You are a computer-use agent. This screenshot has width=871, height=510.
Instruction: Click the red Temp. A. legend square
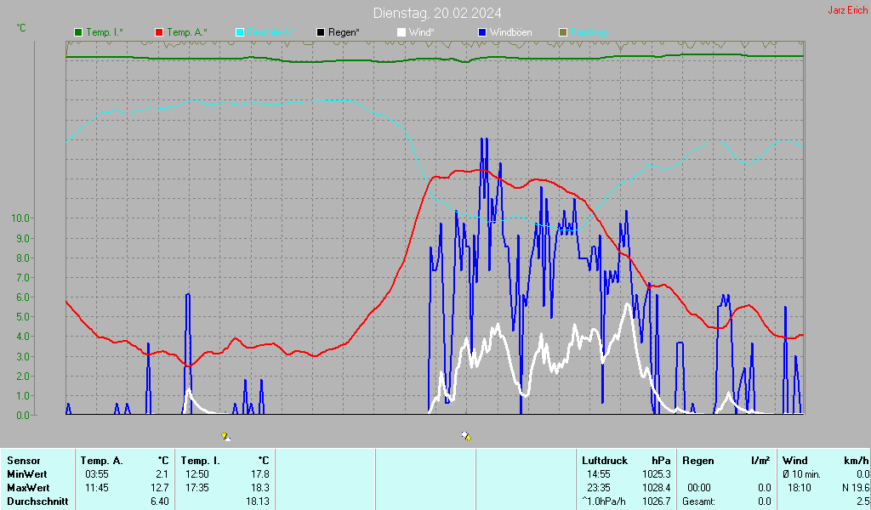[x=159, y=32]
